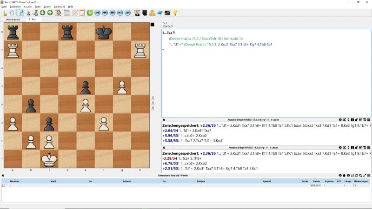The image size is (372, 209).
Task: Click the player portrait icon in toolbar
Action: click(35, 13)
